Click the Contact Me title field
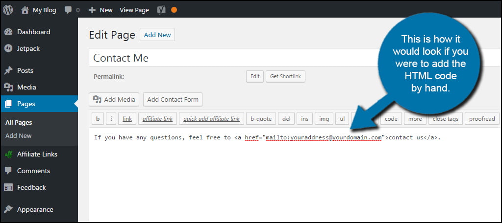This screenshot has height=223, width=502. pyautogui.click(x=295, y=58)
